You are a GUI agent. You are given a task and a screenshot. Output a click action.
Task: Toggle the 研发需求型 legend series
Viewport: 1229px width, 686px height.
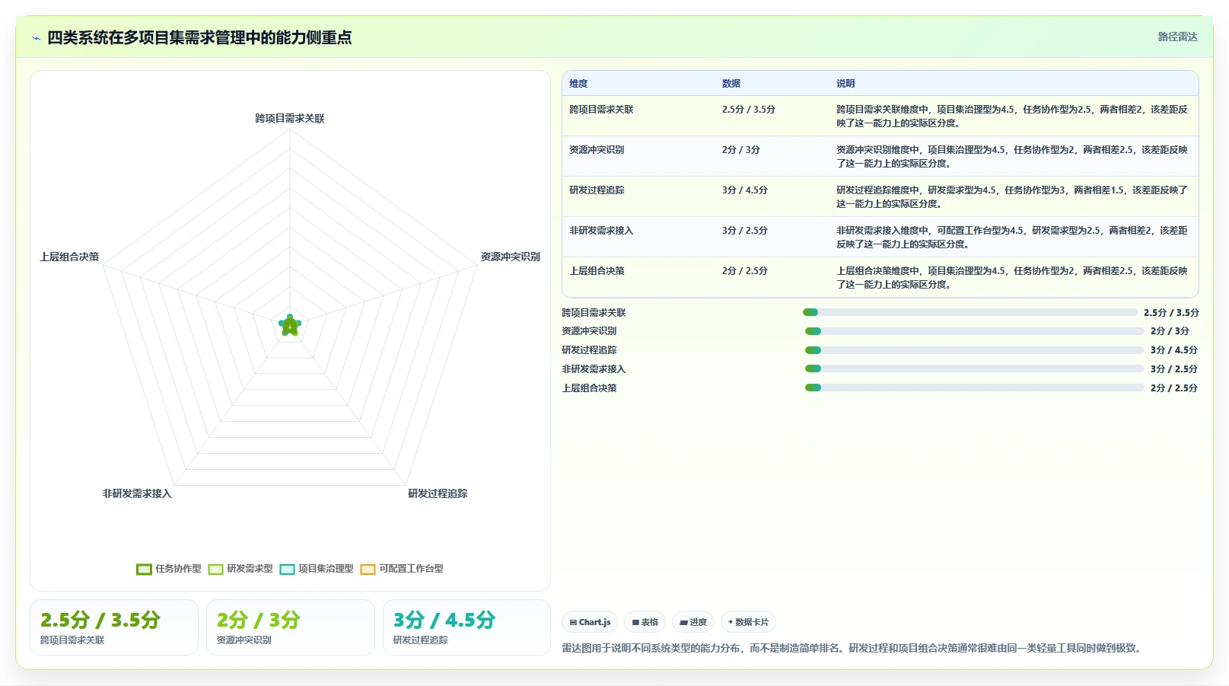(240, 569)
